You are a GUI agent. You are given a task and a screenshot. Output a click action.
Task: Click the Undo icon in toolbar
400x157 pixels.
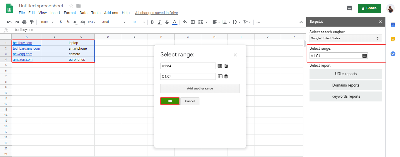tap(9, 22)
